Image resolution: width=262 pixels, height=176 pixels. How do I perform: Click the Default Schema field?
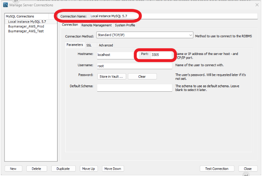pyautogui.click(x=134, y=88)
